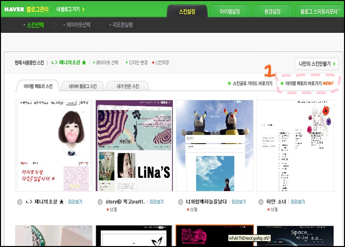
Task: Click skin label story⑥ 복고part1. text
Action: tap(125, 202)
